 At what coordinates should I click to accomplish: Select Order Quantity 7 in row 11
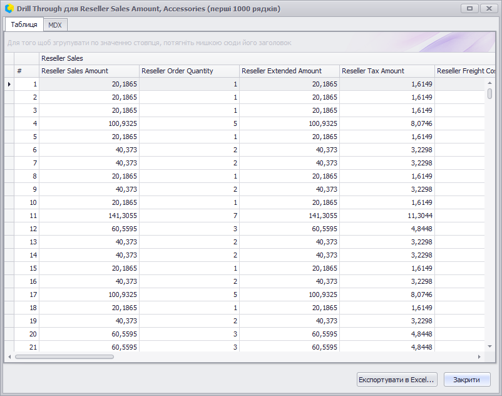coord(189,216)
